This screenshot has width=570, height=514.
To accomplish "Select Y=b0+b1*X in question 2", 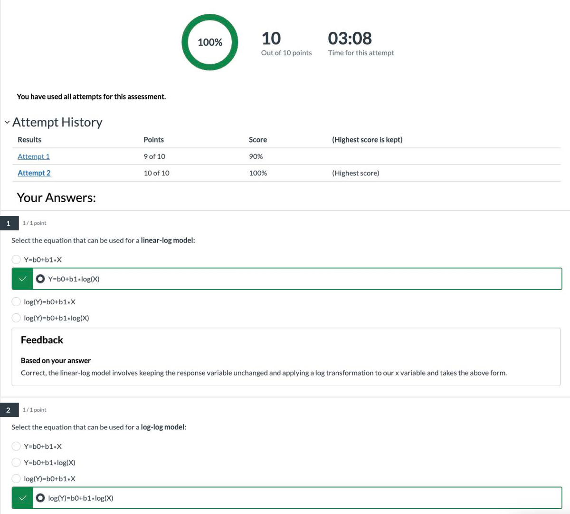I will click(x=16, y=446).
